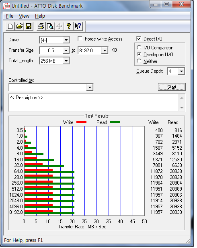Open a benchmark file via folder icon

coord(19,26)
